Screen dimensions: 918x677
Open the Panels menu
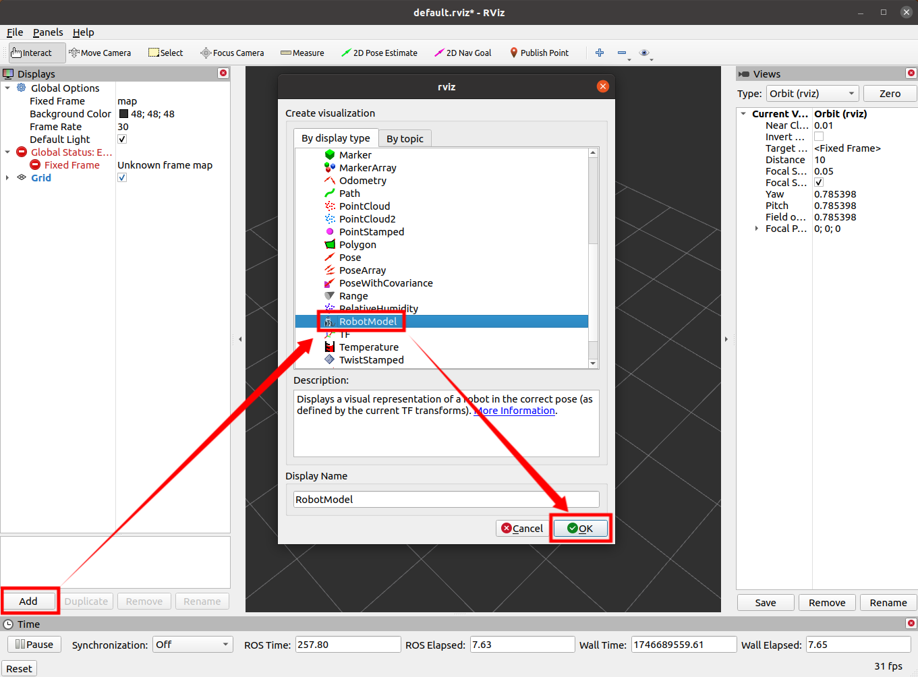coord(48,32)
